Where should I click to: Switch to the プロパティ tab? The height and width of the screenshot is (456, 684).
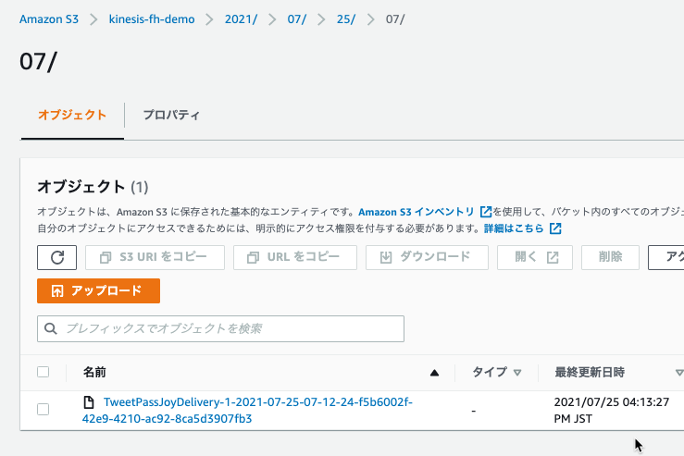pos(171,115)
